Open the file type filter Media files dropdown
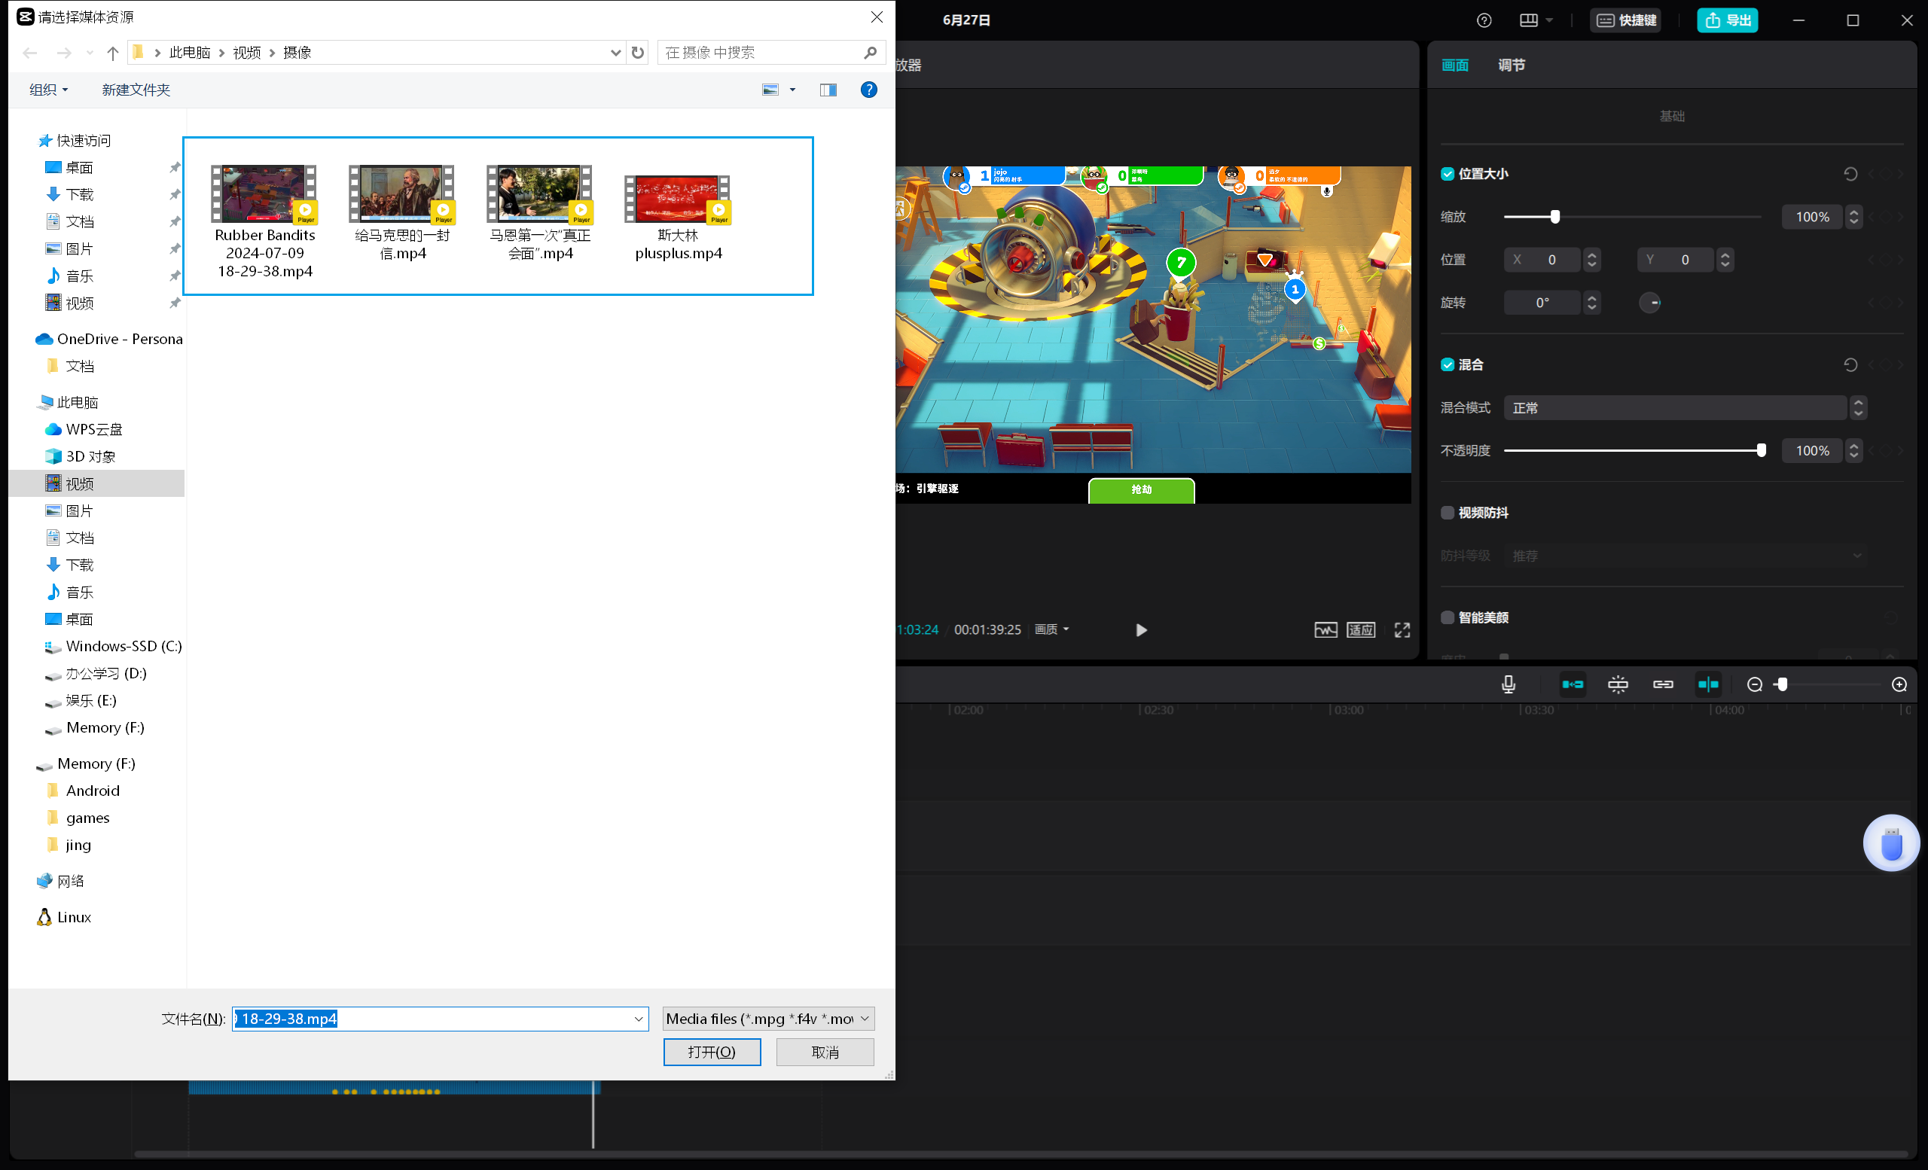The height and width of the screenshot is (1170, 1928). [x=768, y=1018]
